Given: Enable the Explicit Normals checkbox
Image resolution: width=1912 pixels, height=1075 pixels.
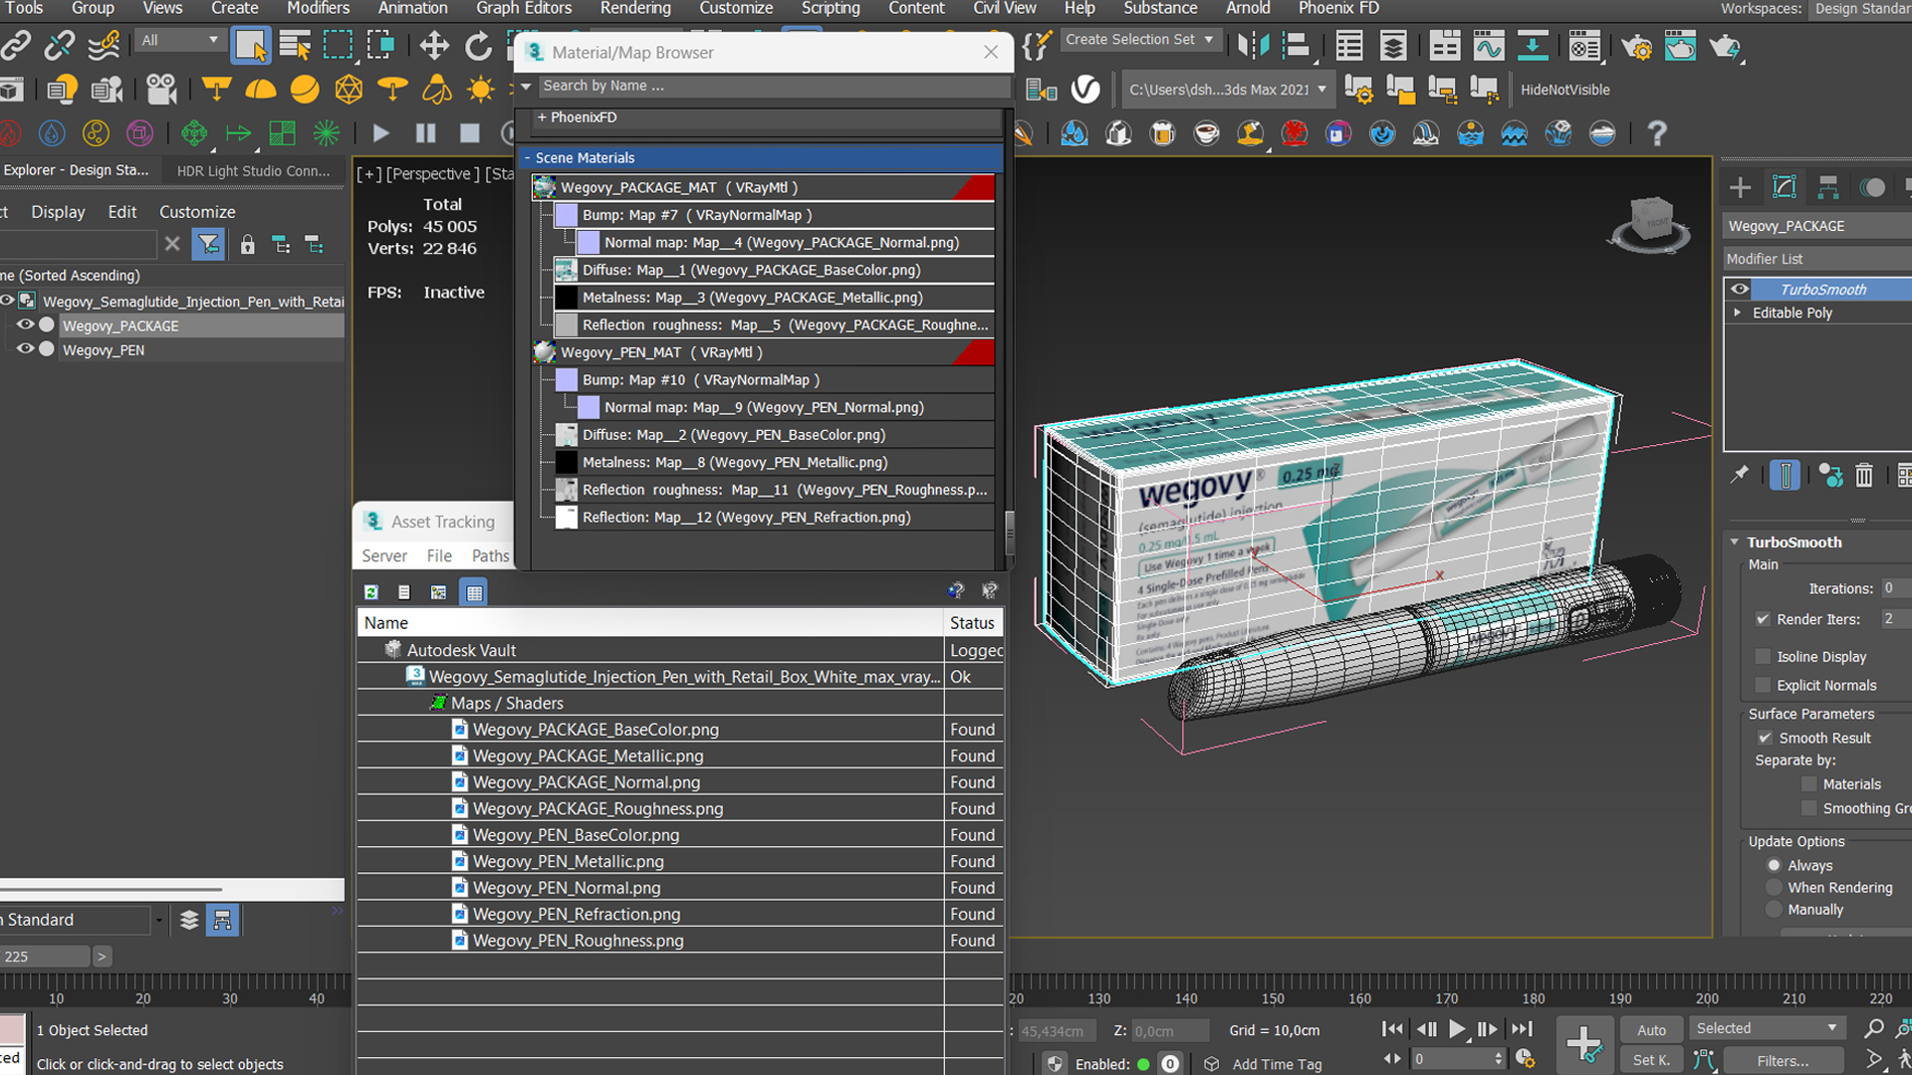Looking at the screenshot, I should 1763,686.
